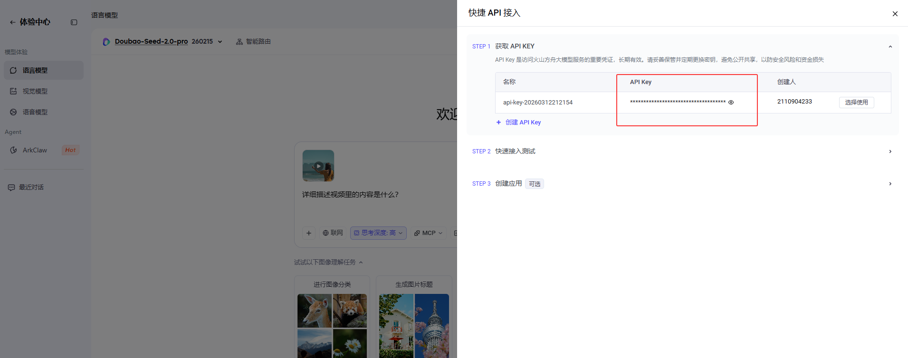Click 智能路由 option
The image size is (908, 358).
click(x=253, y=42)
